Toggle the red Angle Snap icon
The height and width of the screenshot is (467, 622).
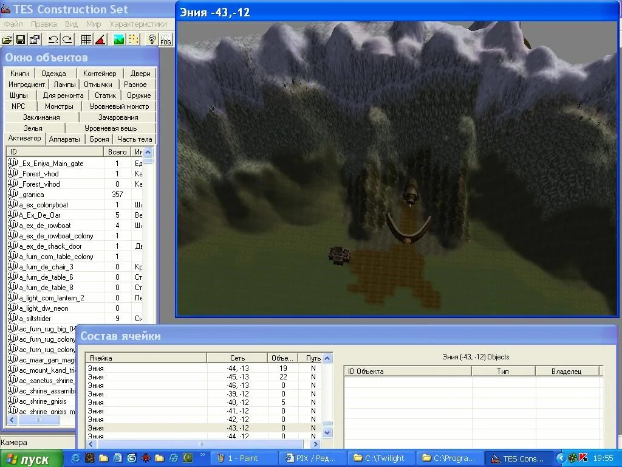click(100, 40)
